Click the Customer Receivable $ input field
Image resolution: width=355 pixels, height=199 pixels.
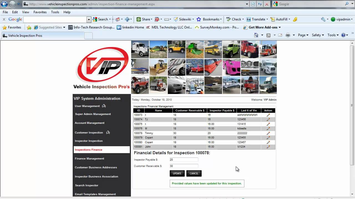(x=184, y=166)
